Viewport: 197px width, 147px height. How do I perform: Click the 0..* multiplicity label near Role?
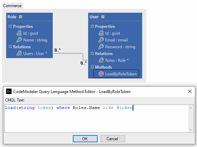pos(58,50)
